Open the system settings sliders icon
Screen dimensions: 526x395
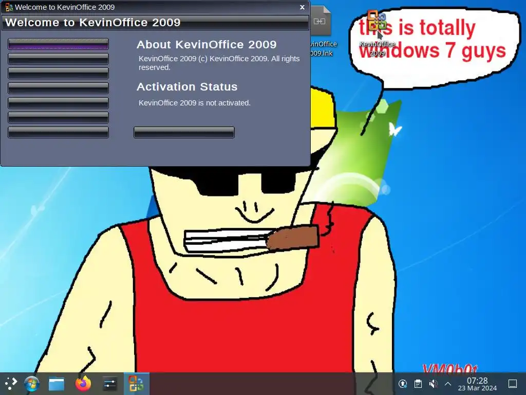[x=110, y=384]
